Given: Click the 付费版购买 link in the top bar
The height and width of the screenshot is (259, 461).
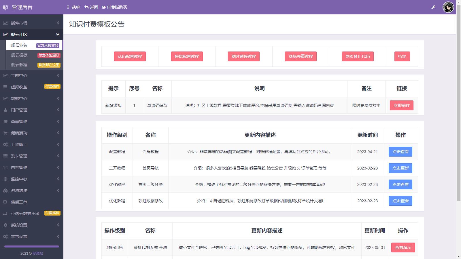Looking at the screenshot, I should pos(115,7).
